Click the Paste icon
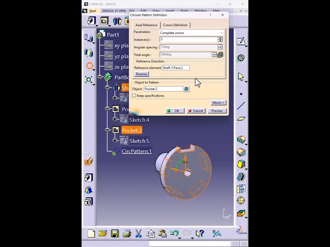Viewport: 330px width, 247px height. tap(162, 234)
